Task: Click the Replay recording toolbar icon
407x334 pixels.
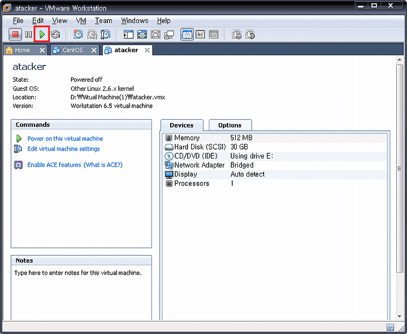Action: pyautogui.click(x=250, y=34)
